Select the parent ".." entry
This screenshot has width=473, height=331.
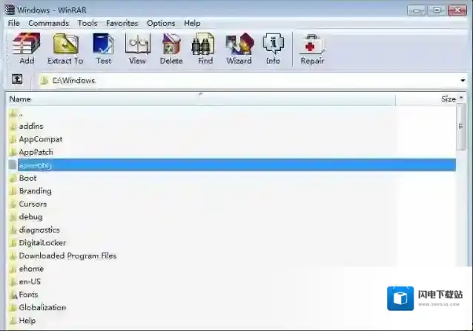point(232,113)
